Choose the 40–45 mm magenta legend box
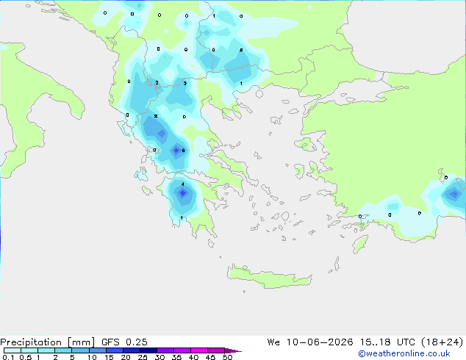 pyautogui.click(x=199, y=350)
